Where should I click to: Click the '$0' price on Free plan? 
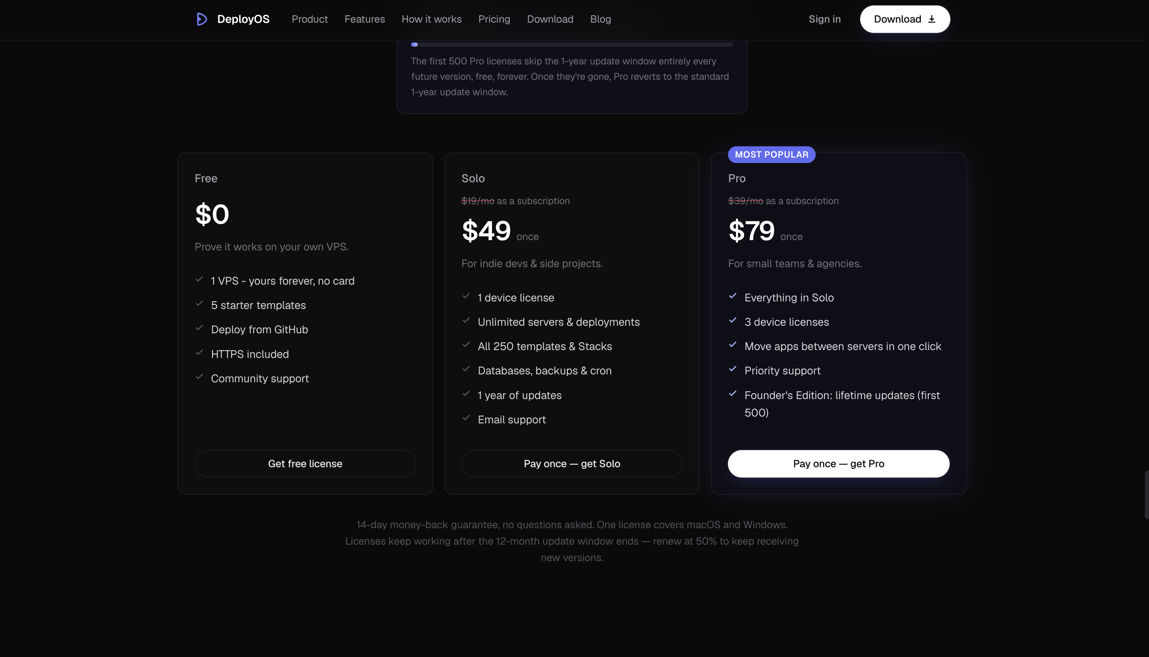pyautogui.click(x=212, y=214)
